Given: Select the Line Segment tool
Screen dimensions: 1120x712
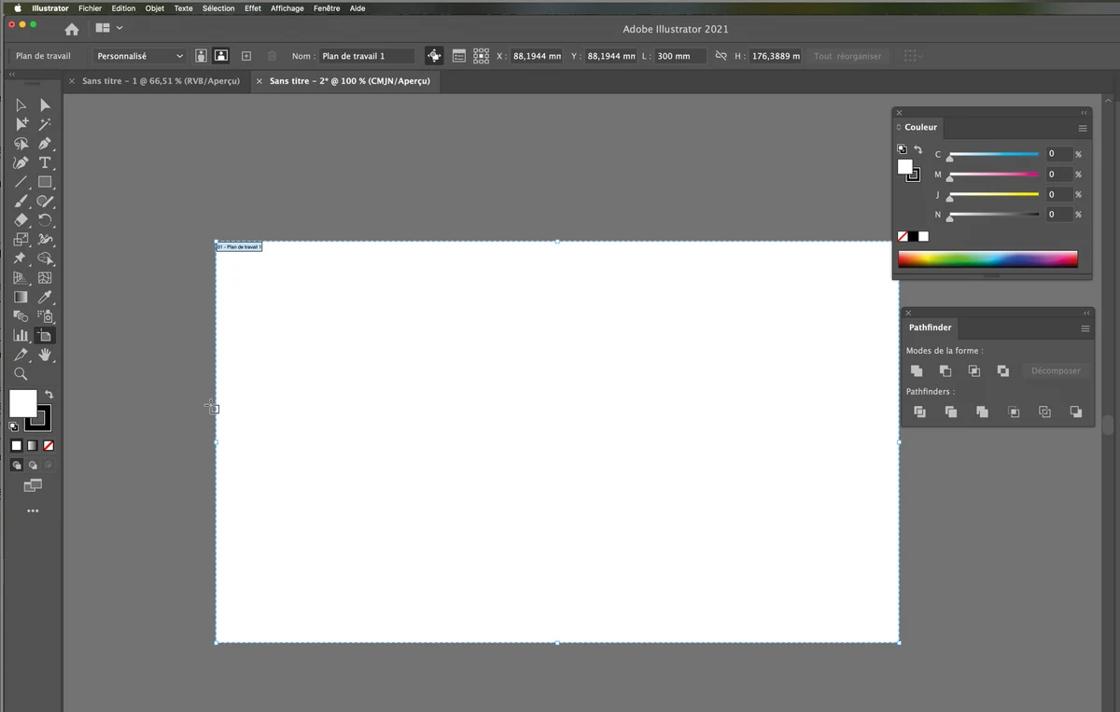Looking at the screenshot, I should (x=21, y=182).
